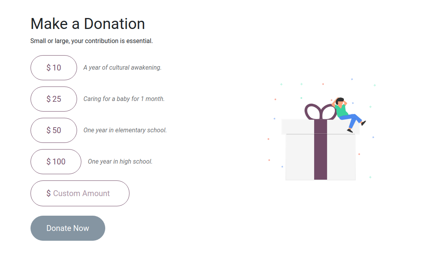Click 'One year in elementary school' label
The height and width of the screenshot is (256, 426).
tap(125, 130)
